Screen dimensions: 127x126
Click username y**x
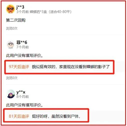point(21,92)
